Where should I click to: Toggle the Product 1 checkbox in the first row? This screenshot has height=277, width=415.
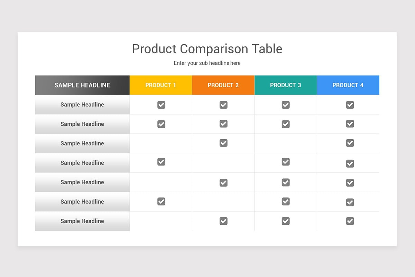click(161, 105)
